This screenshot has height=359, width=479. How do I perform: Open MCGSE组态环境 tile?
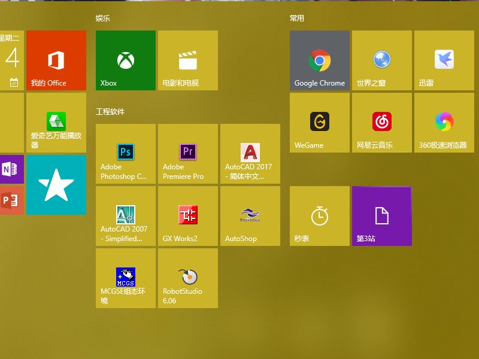(x=126, y=278)
